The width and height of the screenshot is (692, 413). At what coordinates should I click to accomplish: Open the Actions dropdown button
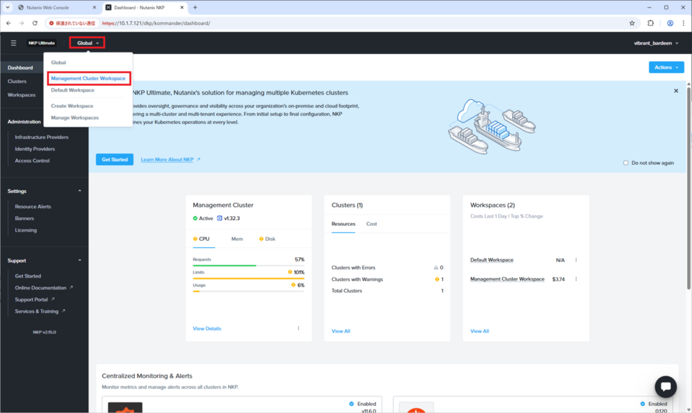666,68
